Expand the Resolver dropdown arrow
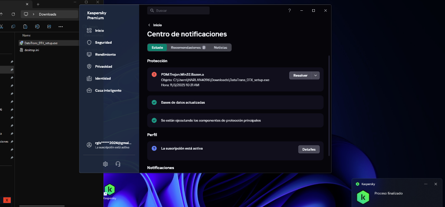Image resolution: width=445 pixels, height=207 pixels. coord(315,75)
